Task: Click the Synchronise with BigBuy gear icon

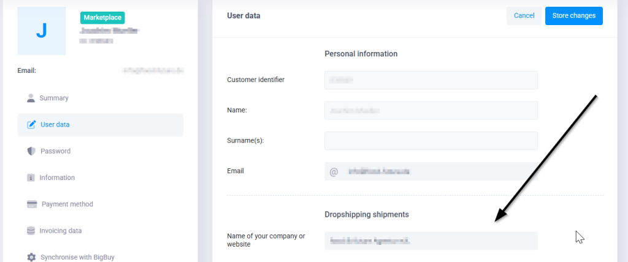Action: 31,257
